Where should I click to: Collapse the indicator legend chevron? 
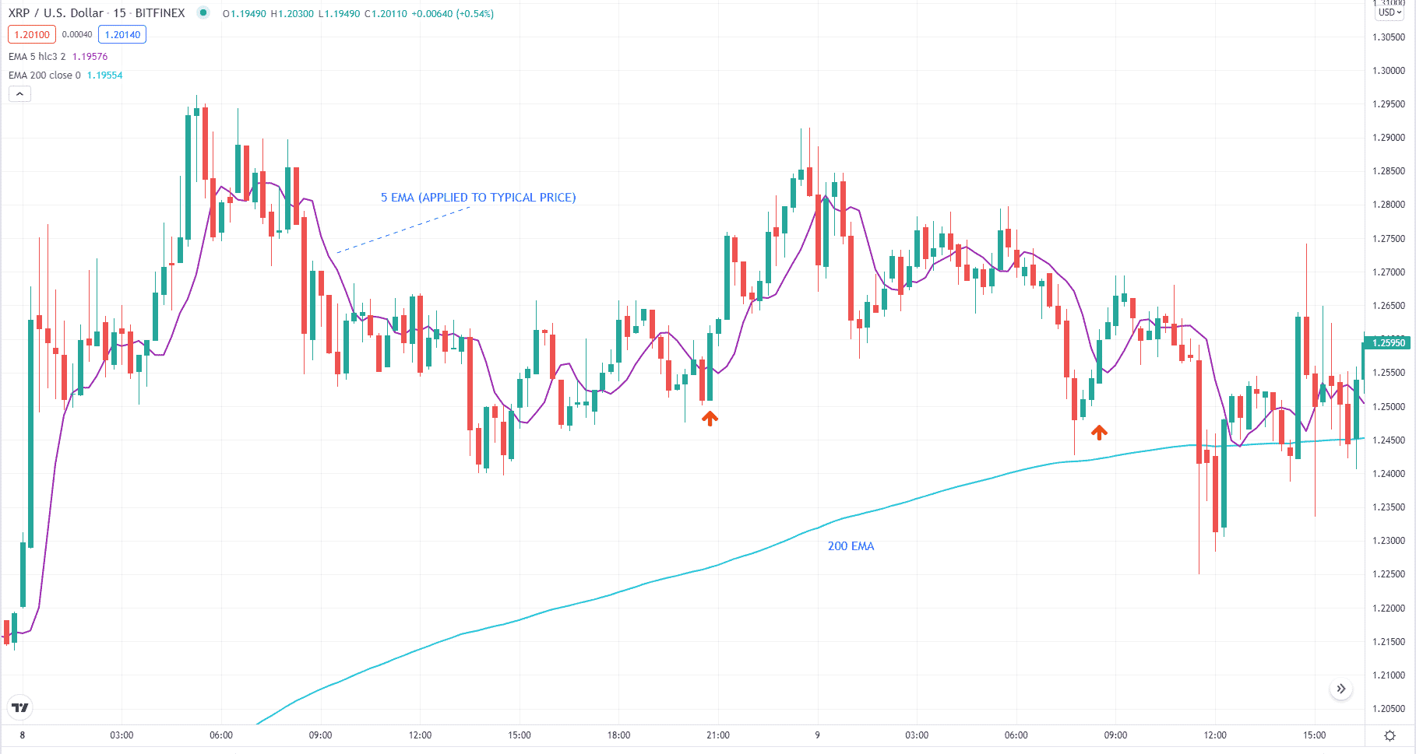(19, 94)
